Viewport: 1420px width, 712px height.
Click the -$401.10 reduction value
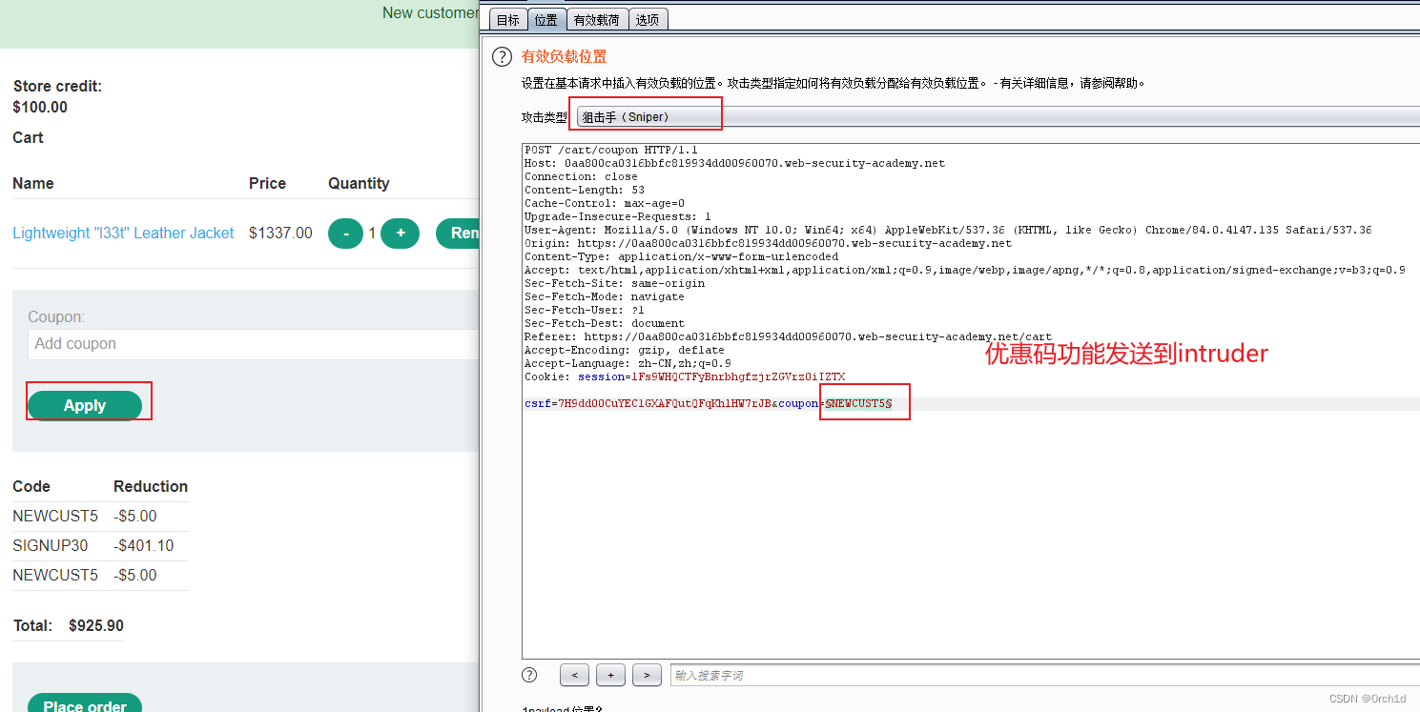[143, 546]
